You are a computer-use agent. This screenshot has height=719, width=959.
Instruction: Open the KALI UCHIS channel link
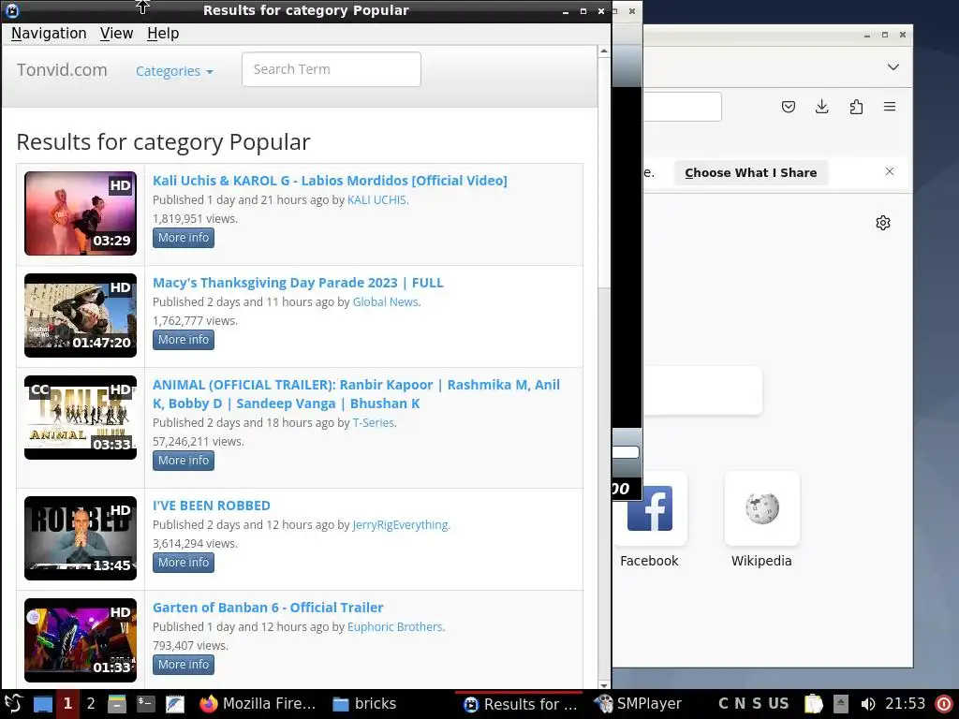coord(376,200)
